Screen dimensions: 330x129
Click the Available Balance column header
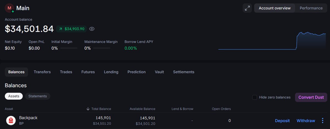tap(142, 109)
